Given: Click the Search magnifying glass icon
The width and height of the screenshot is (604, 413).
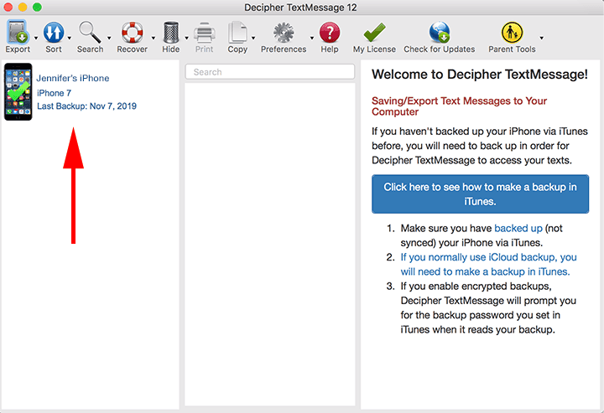Looking at the screenshot, I should pyautogui.click(x=90, y=33).
